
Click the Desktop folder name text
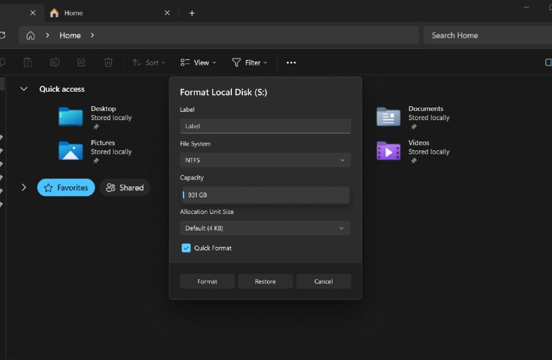[103, 109]
